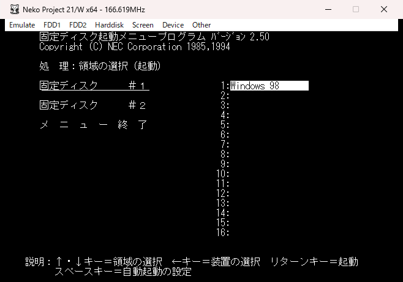Open the Device menu

pyautogui.click(x=173, y=25)
